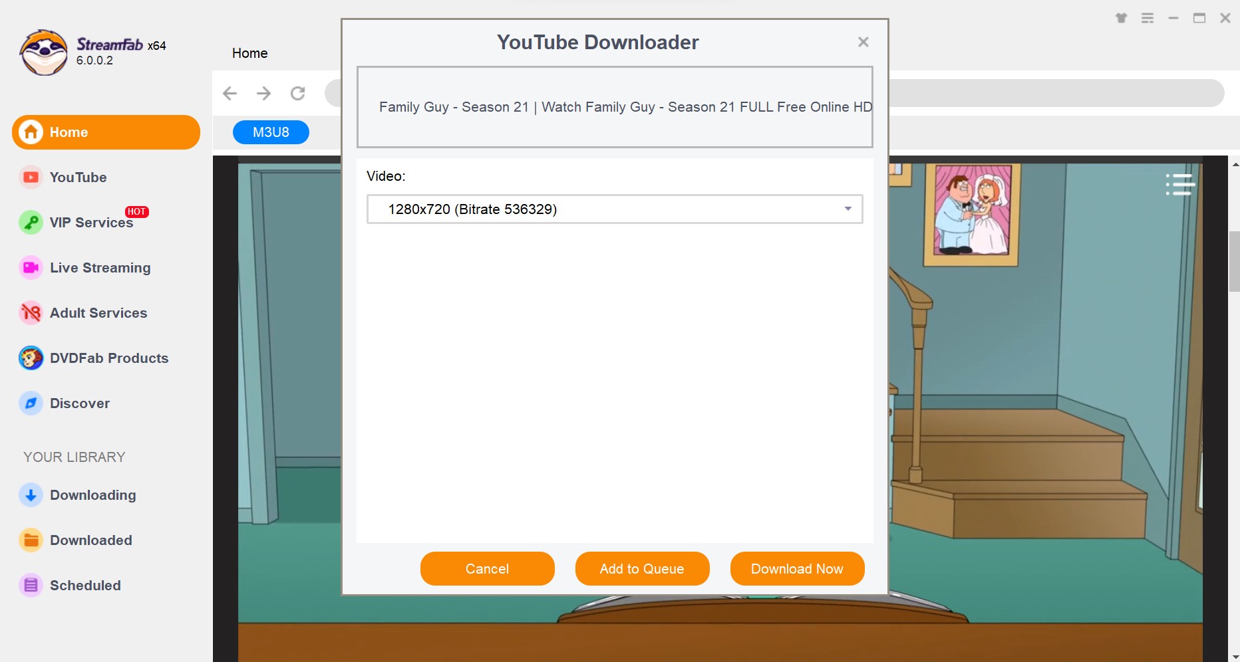Click the scrollbar up arrow

[1235, 164]
